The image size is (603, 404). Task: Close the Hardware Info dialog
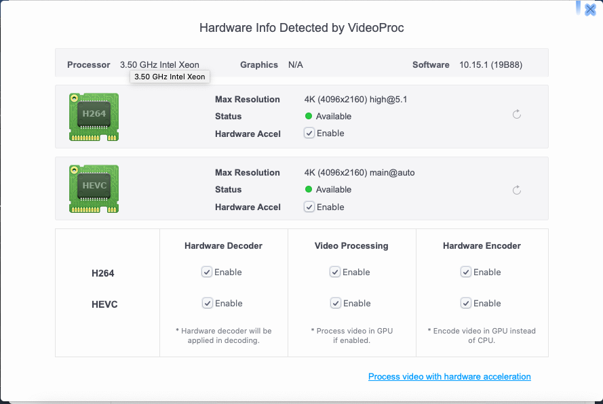(x=590, y=9)
